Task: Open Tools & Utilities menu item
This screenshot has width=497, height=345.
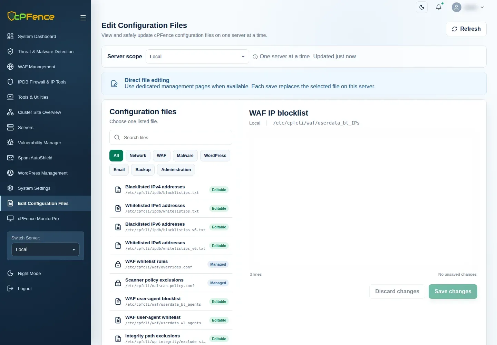Action: [x=46, y=97]
